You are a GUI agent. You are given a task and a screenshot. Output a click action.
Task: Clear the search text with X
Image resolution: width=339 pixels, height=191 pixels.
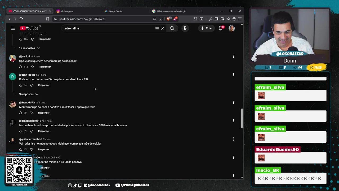163,28
